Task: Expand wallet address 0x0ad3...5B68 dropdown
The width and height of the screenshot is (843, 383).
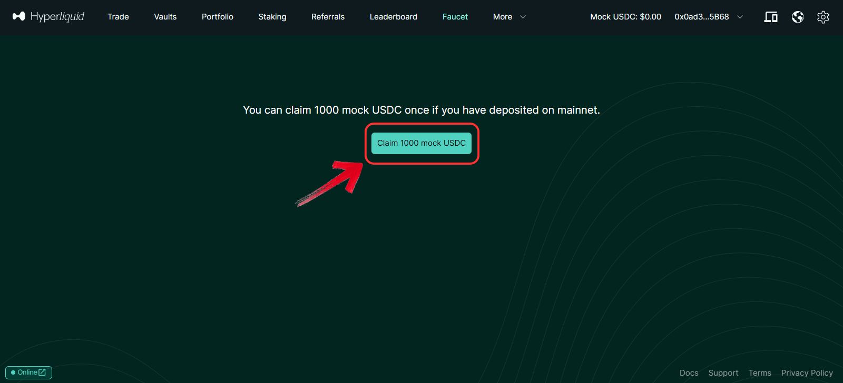Action: click(709, 17)
